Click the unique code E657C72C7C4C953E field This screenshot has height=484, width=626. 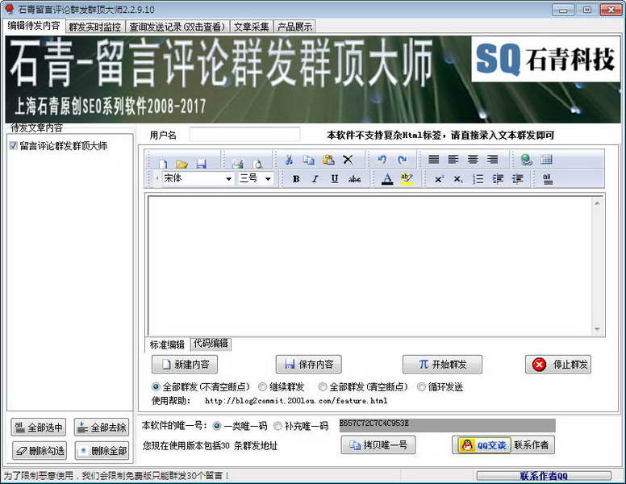447,425
